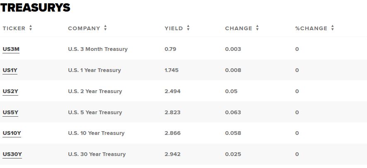Viewport: 367px width, 168px height.
Task: Click the YIELD column header label
Action: tap(173, 29)
